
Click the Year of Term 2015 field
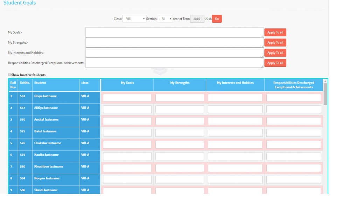coord(197,19)
